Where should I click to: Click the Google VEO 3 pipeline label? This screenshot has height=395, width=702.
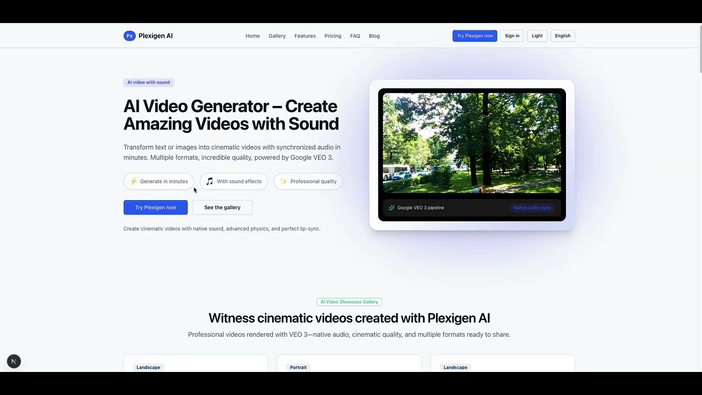(421, 208)
